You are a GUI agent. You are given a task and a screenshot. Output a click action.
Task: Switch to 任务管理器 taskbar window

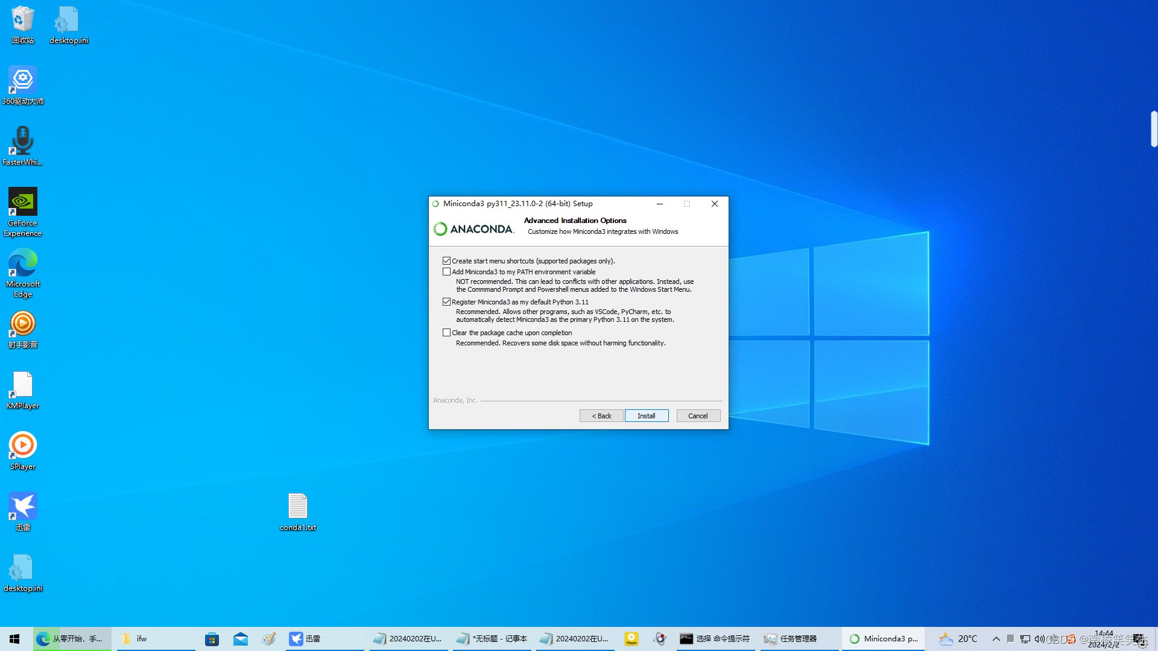[799, 639]
